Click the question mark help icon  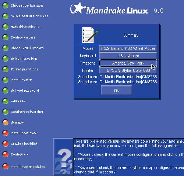tap(63, 157)
